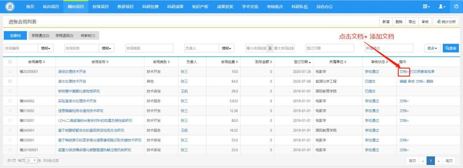Check the row 实验室废水处理技术开发
The width and height of the screenshot is (463, 168).
tap(10, 101)
